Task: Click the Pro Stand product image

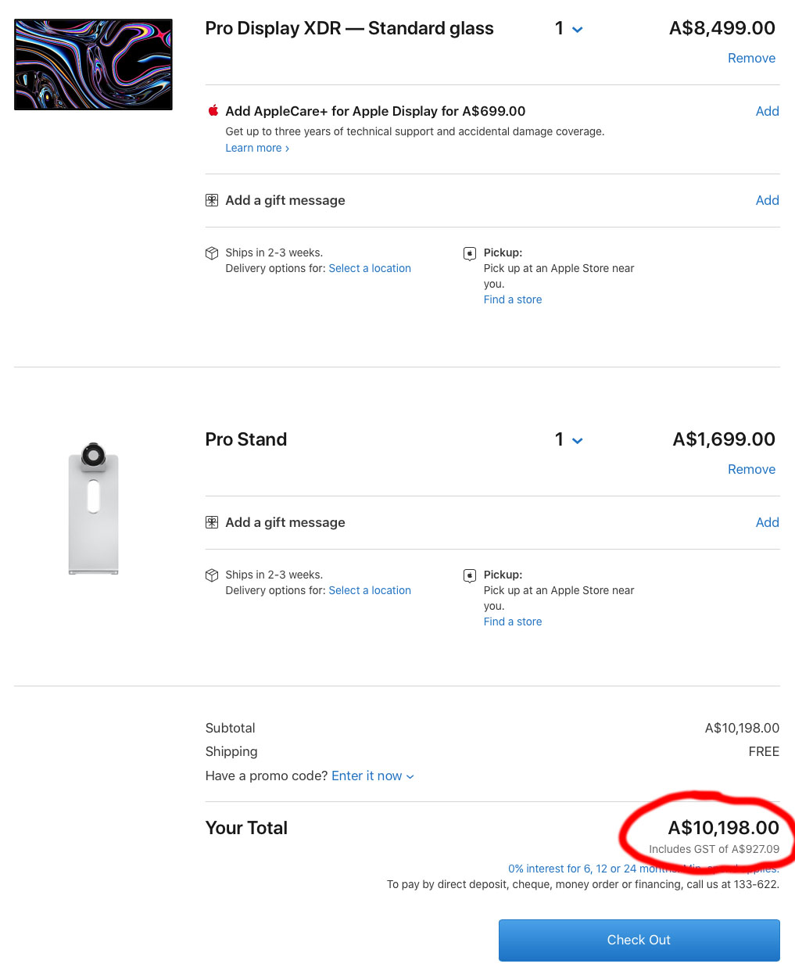Action: pos(93,509)
